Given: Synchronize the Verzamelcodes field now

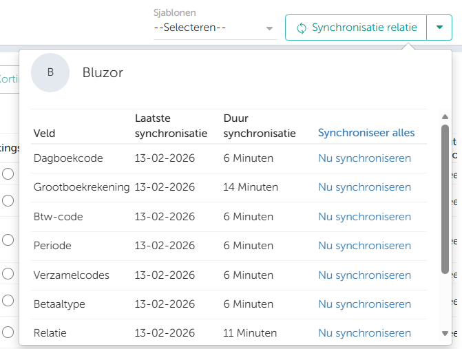Looking at the screenshot, I should 364,275.
